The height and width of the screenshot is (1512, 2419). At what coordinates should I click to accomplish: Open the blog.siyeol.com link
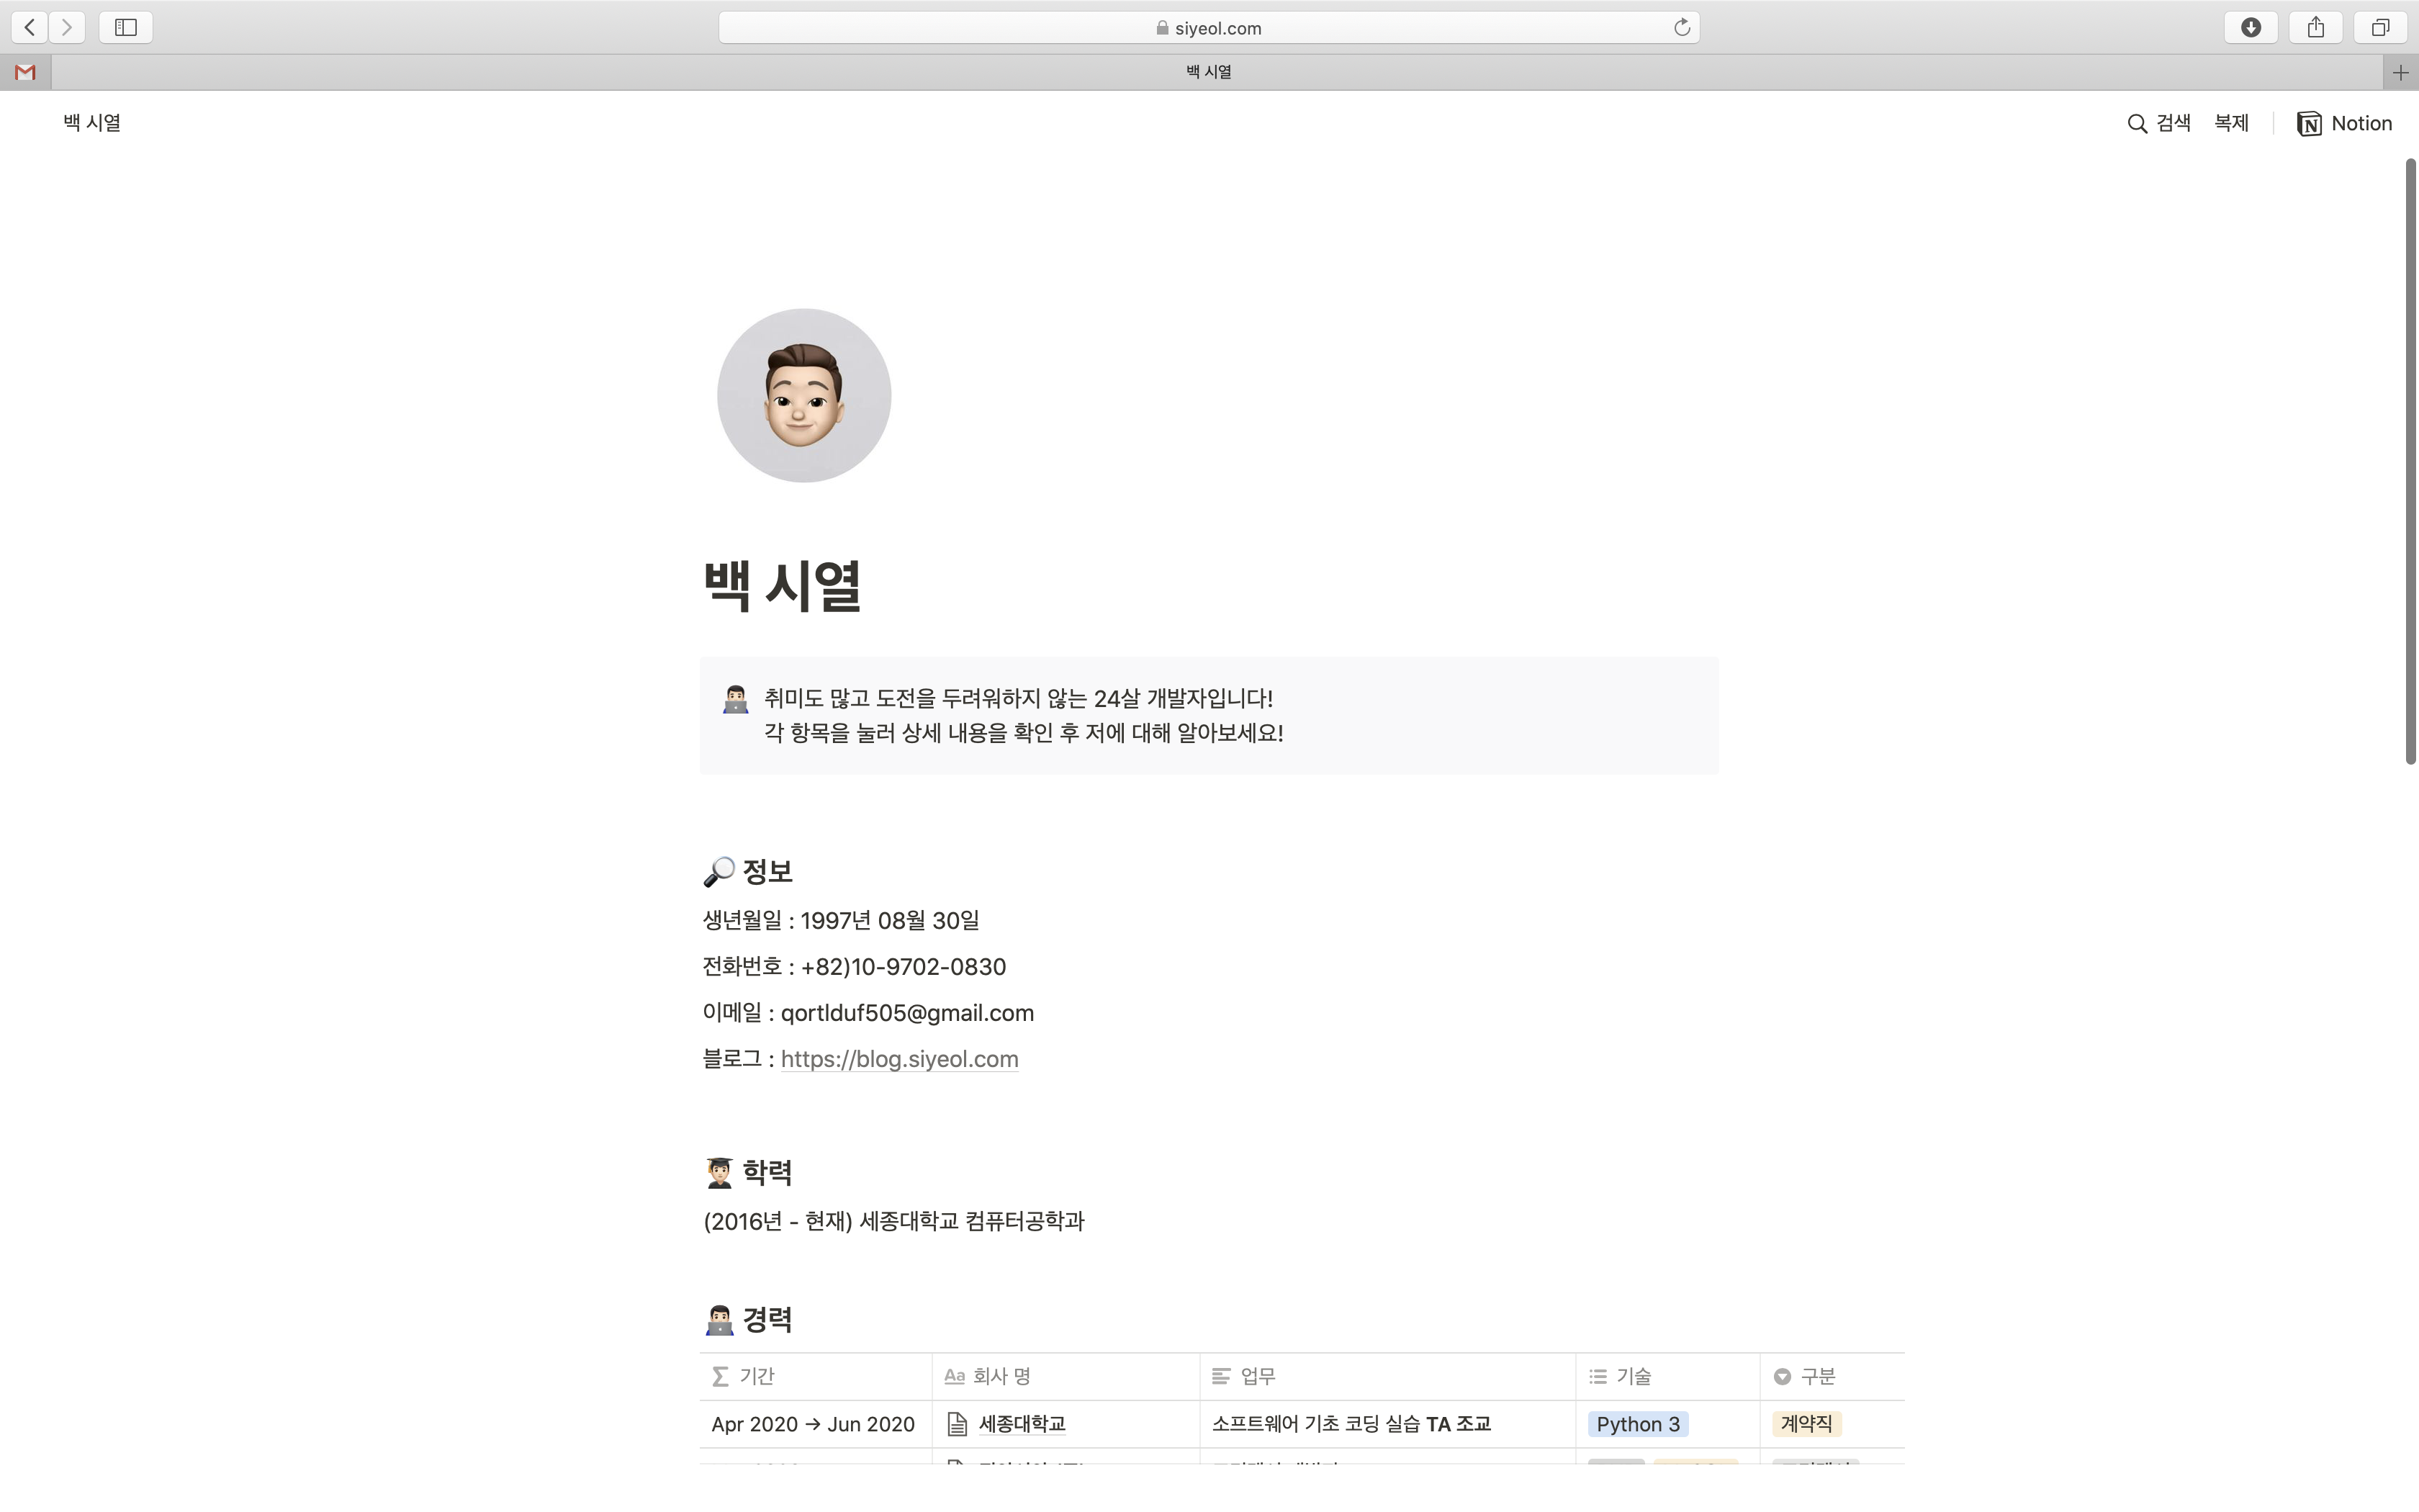(x=898, y=1059)
